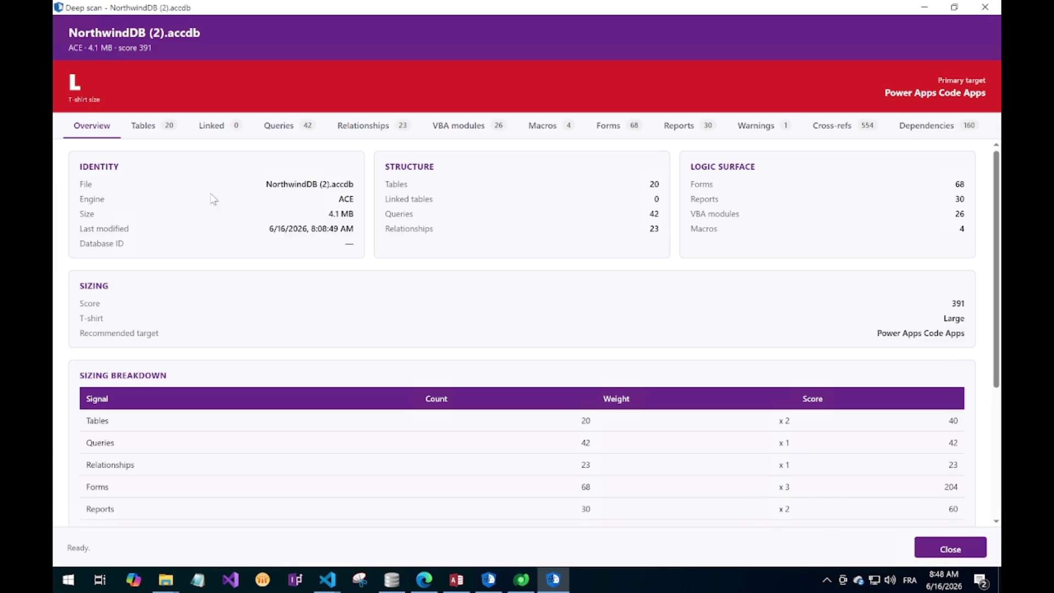The width and height of the screenshot is (1054, 593).
Task: Select the Tables row in sizing breakdown
Action: tap(522, 421)
